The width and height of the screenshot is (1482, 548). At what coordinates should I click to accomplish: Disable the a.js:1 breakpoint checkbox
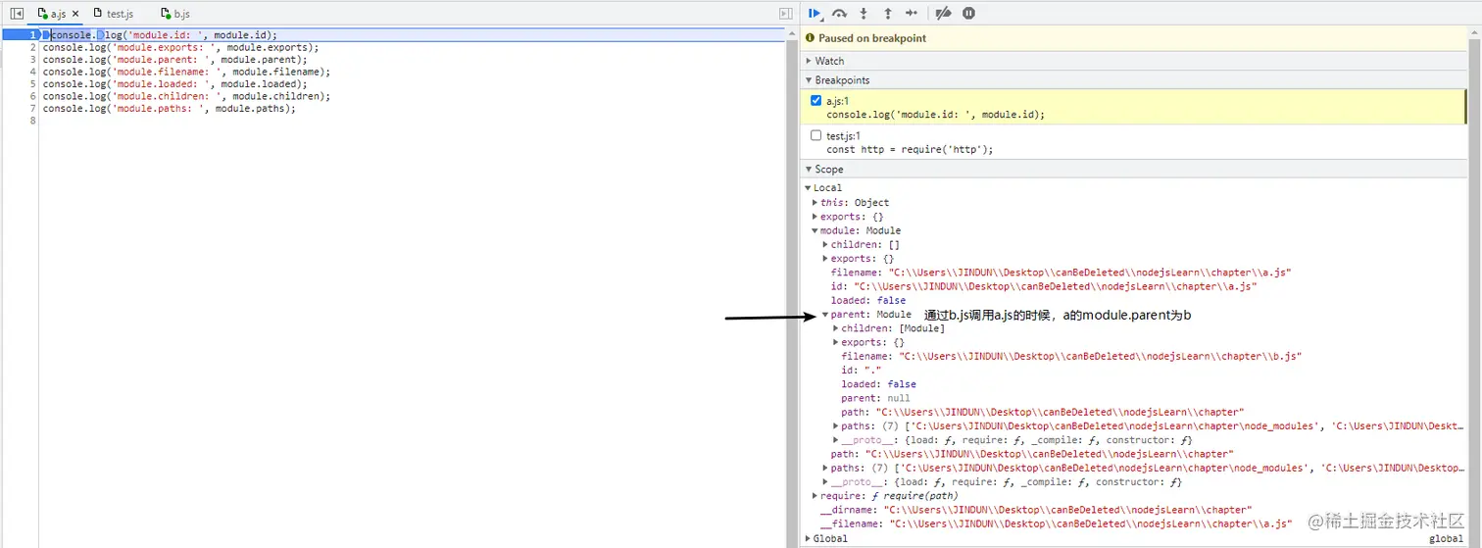click(x=816, y=100)
